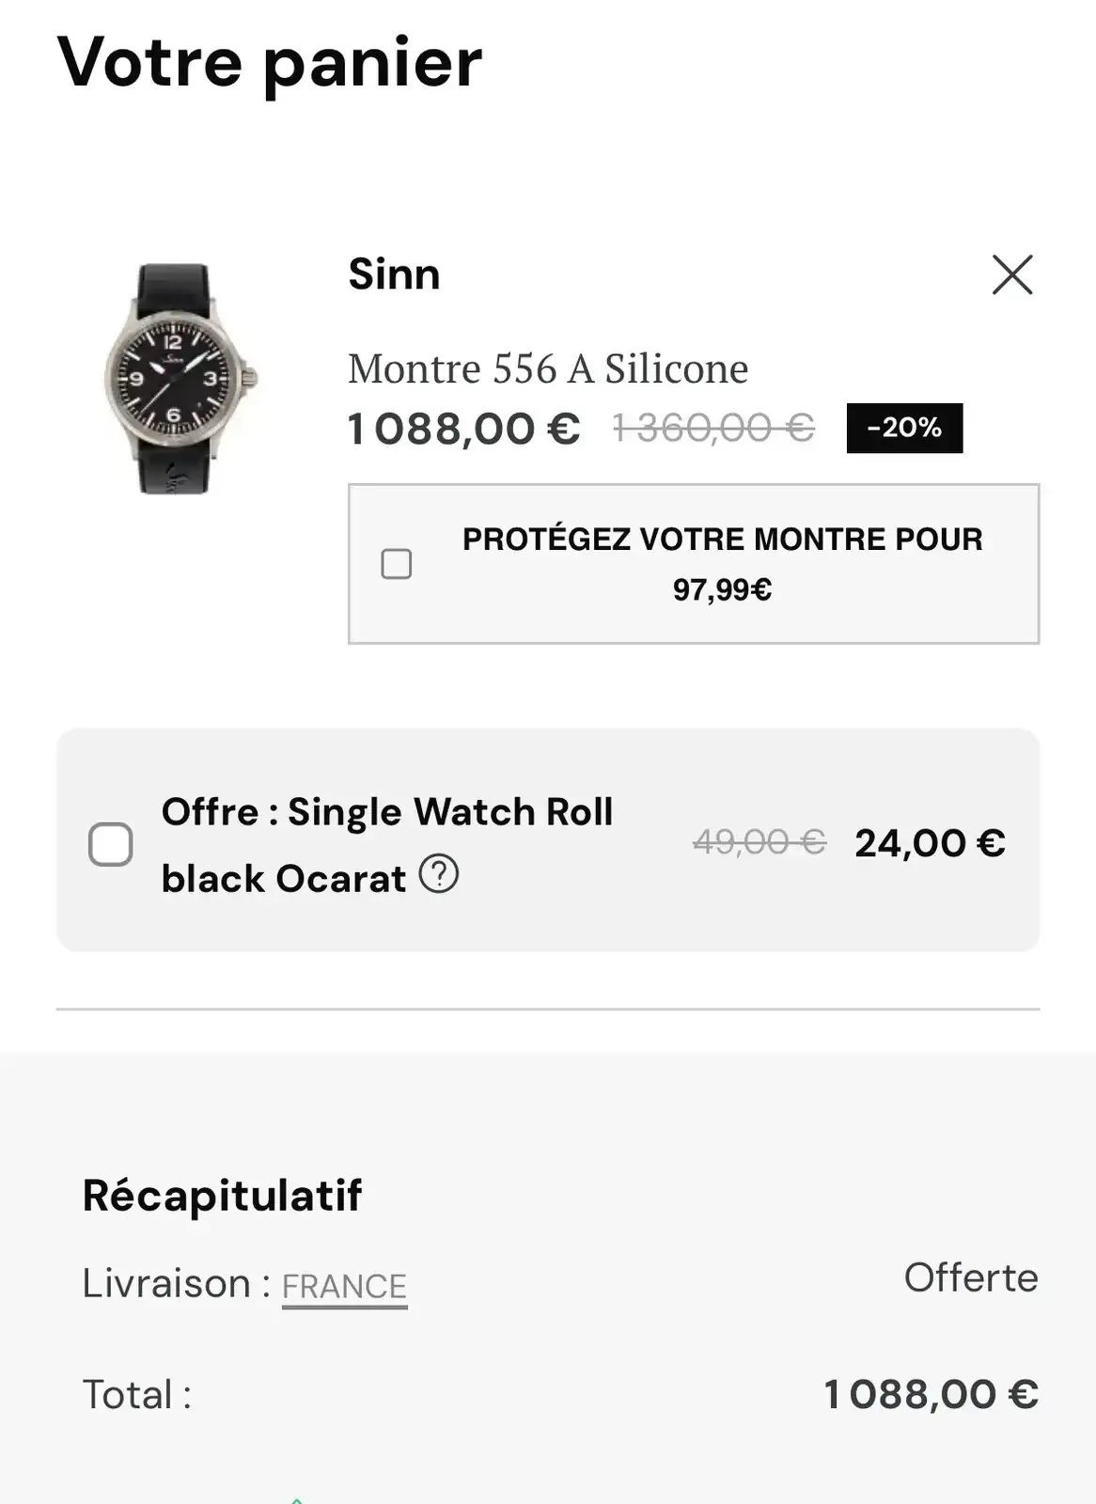Select the Single Watch Roll black Ocarat label
Image resolution: width=1096 pixels, height=1504 pixels.
click(386, 844)
